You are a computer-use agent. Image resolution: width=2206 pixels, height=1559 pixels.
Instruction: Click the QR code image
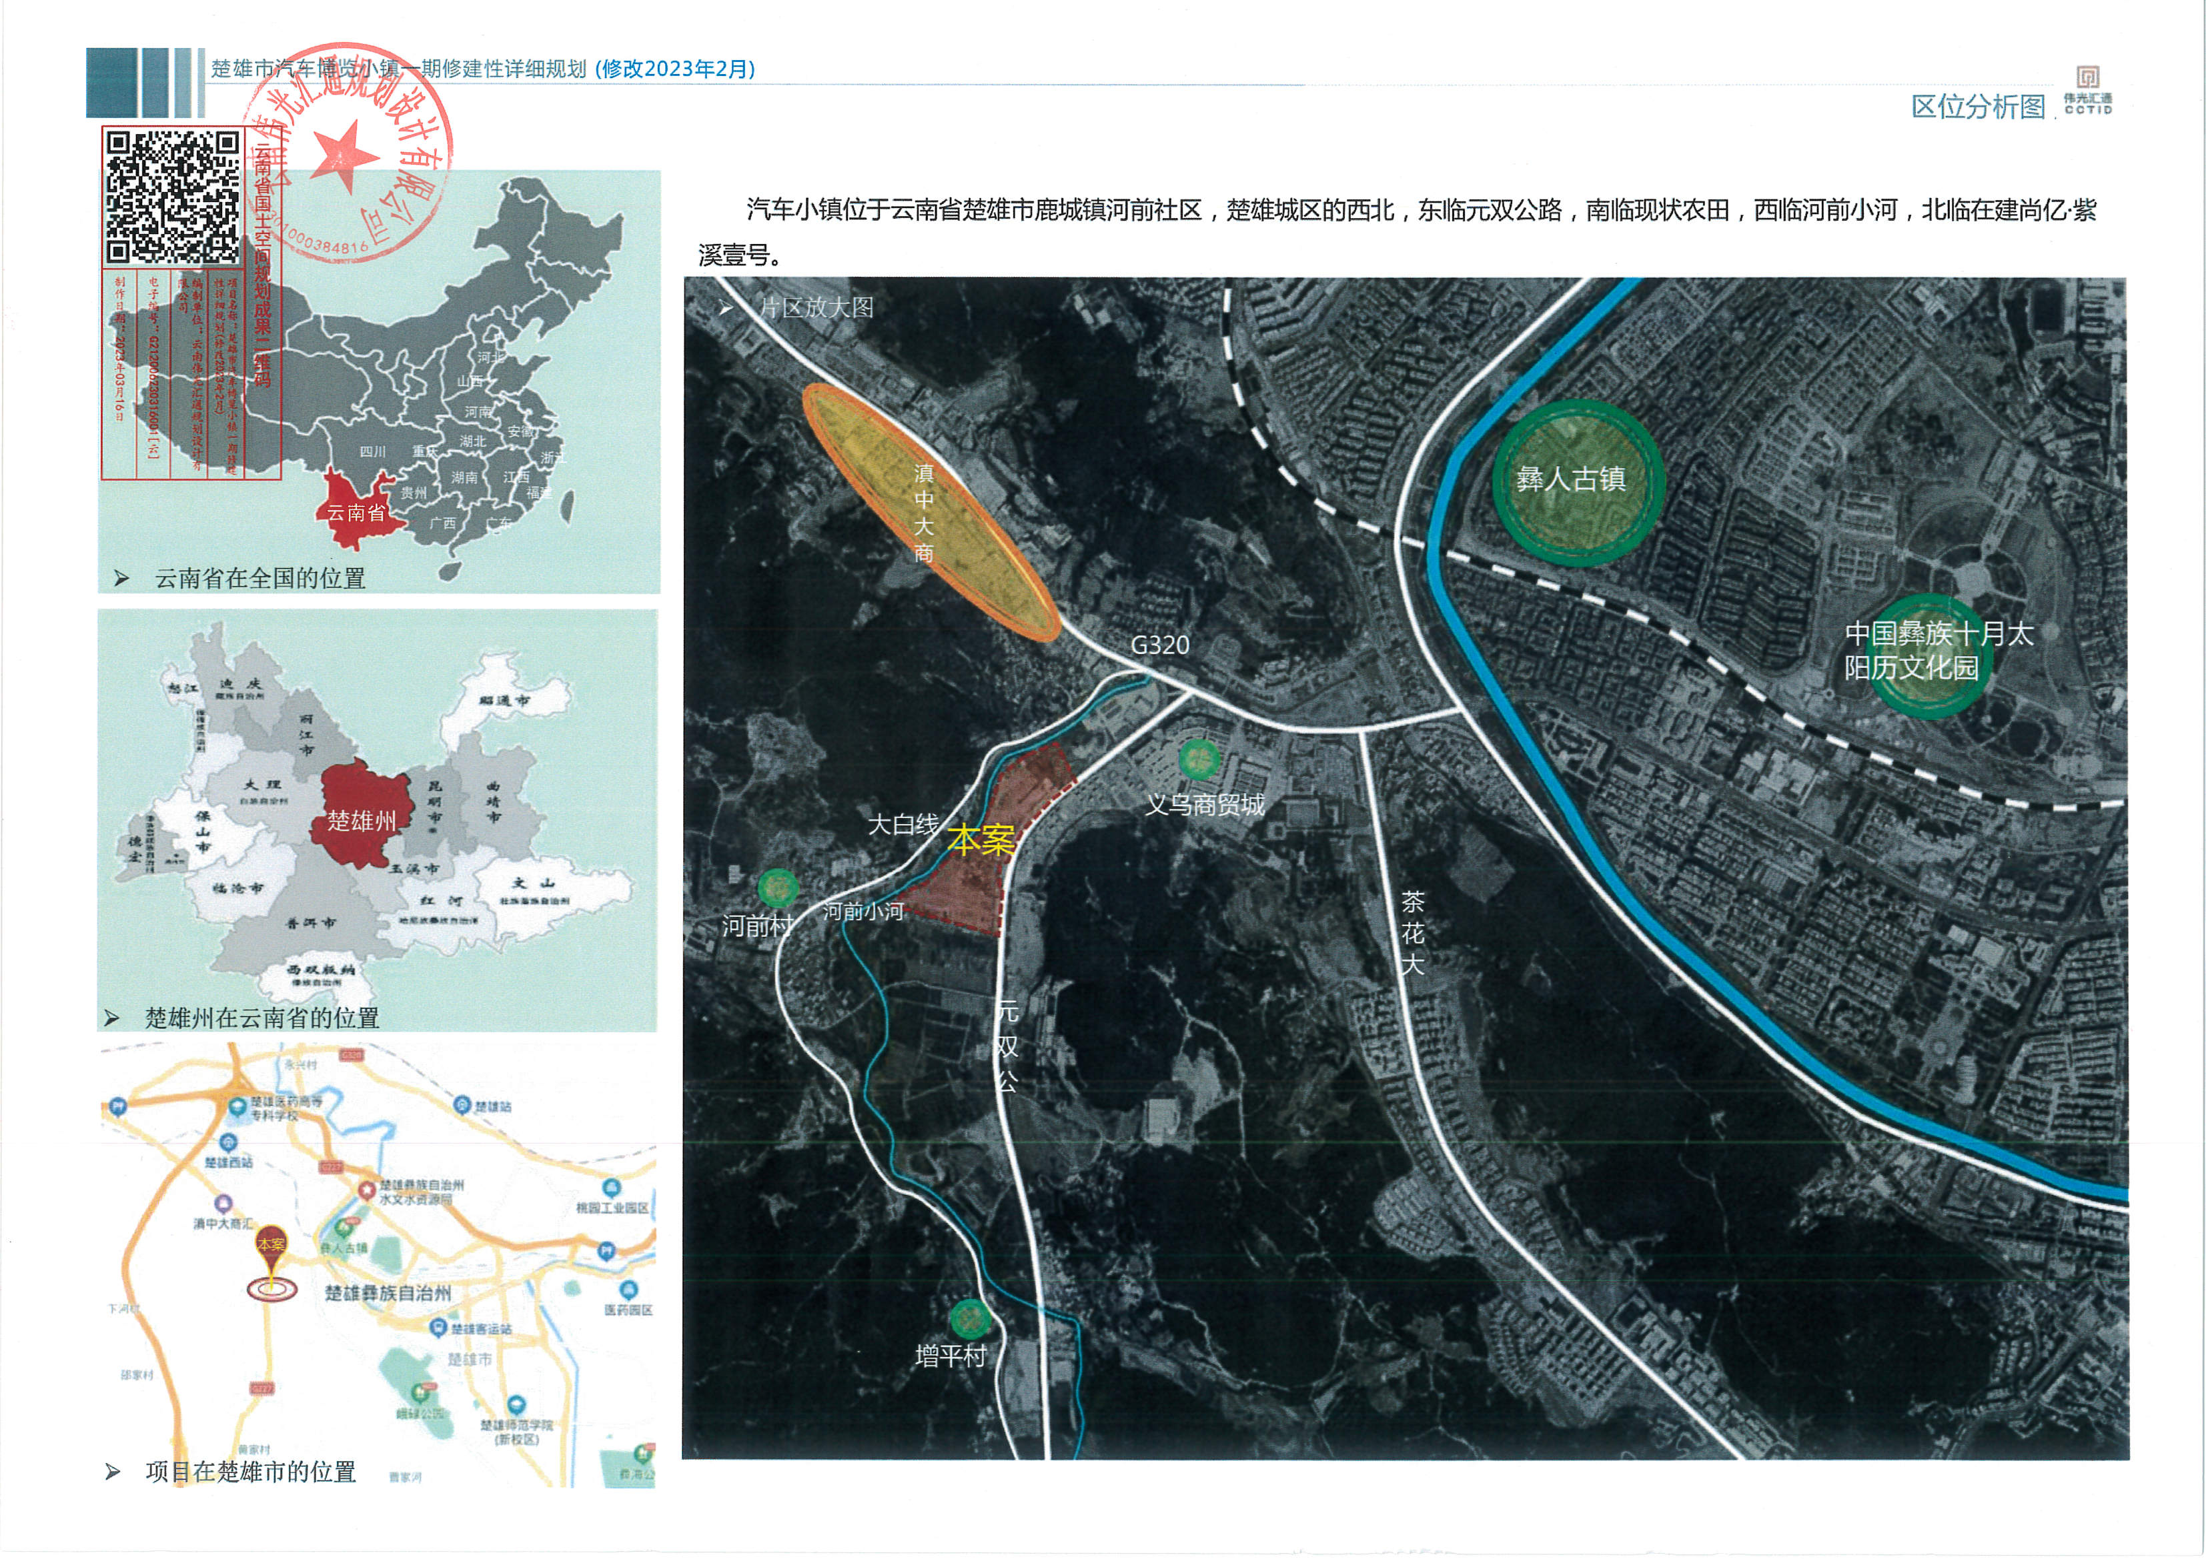(x=173, y=197)
